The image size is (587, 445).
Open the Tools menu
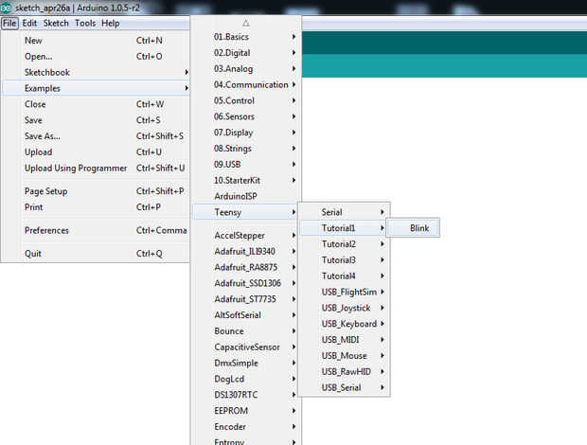pos(85,24)
